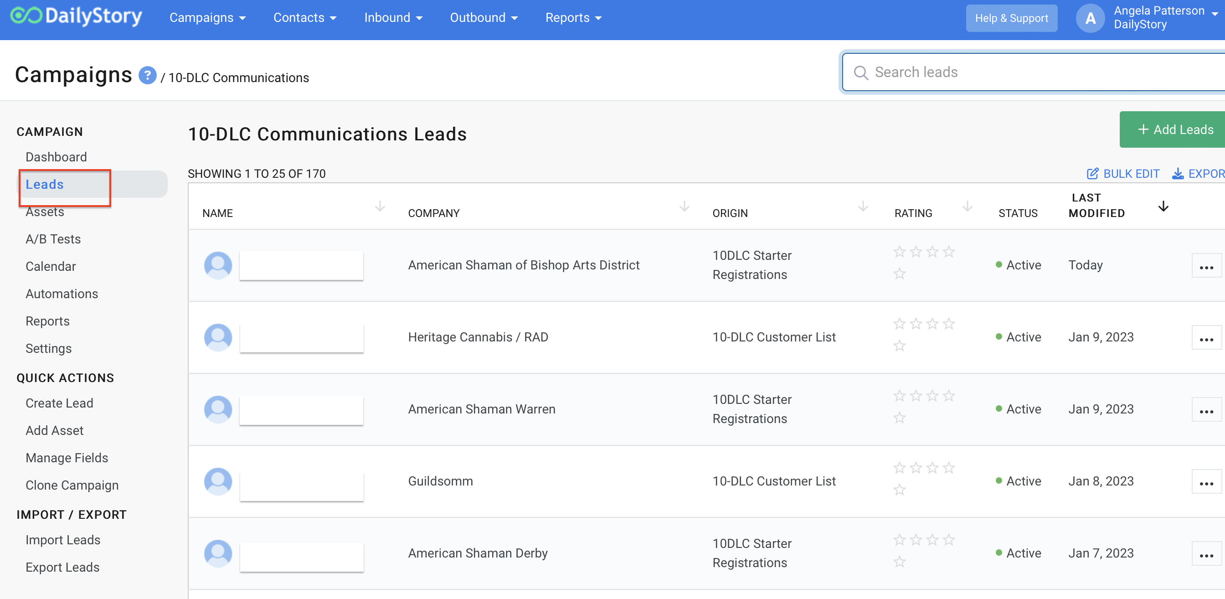Screen dimensions: 1225x599
Task: Set first star rating for Heritage Cannabis lead
Action: click(x=899, y=324)
